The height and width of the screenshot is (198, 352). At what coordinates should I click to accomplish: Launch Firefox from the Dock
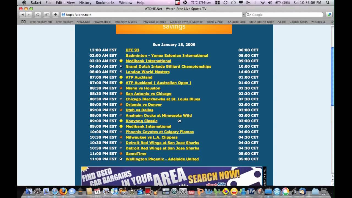(x=63, y=191)
